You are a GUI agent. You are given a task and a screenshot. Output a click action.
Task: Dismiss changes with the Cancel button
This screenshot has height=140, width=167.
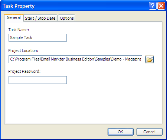150,132
